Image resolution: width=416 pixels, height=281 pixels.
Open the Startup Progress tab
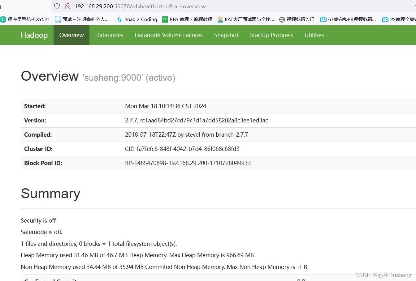click(x=271, y=35)
